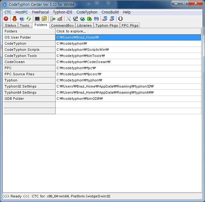
Task: Click the gear with green download arrow icon
Action: click(82, 19)
